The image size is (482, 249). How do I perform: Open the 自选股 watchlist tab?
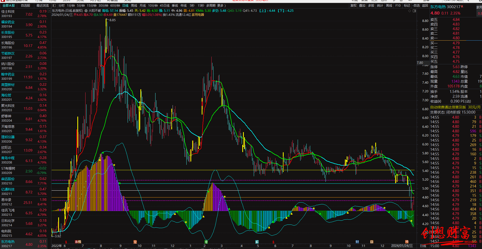pos(26,5)
